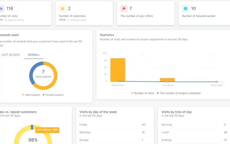Click the Statistics card heading
This screenshot has width=230, height=144.
(107, 35)
